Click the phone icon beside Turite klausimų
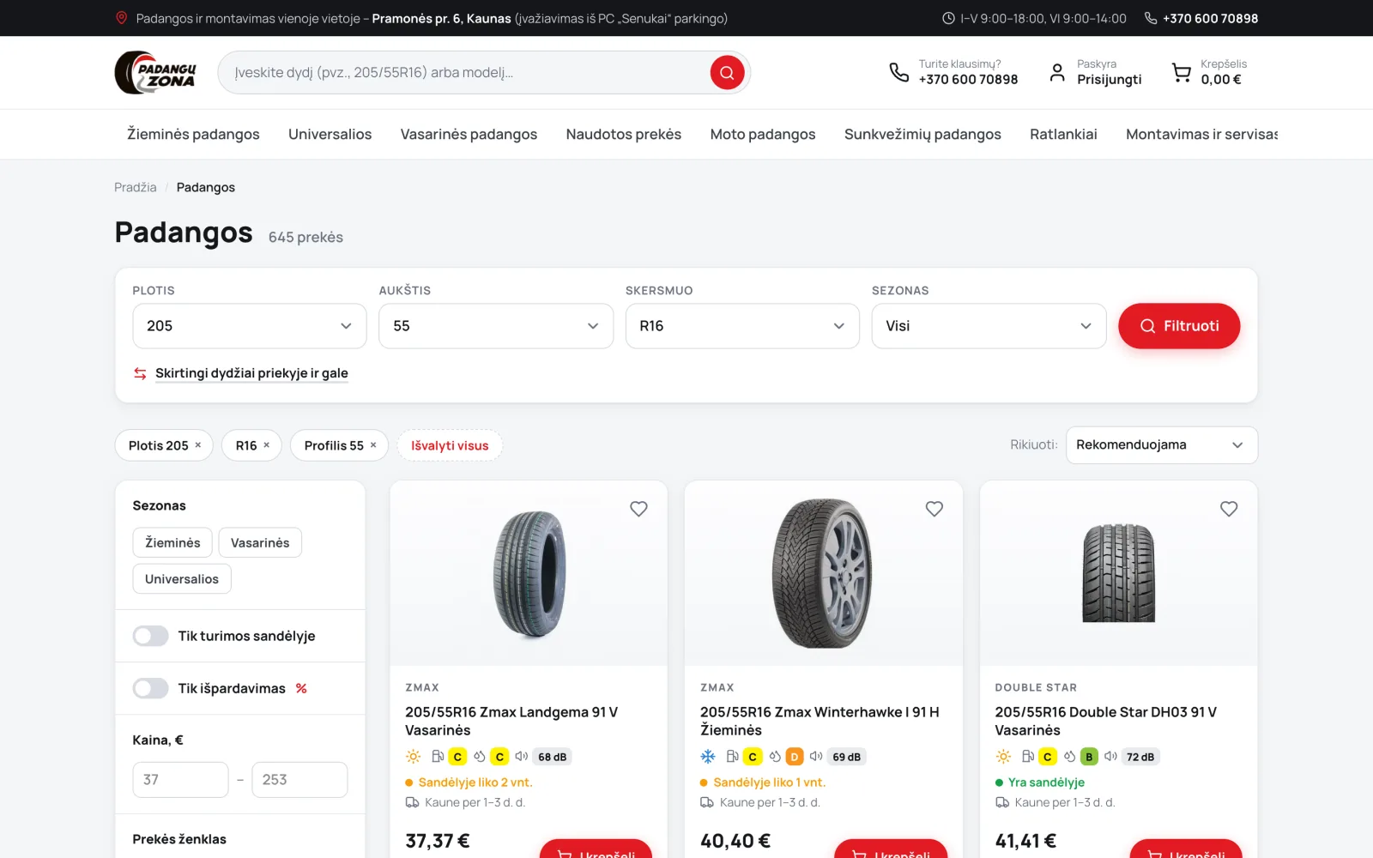The width and height of the screenshot is (1373, 858). [x=898, y=72]
